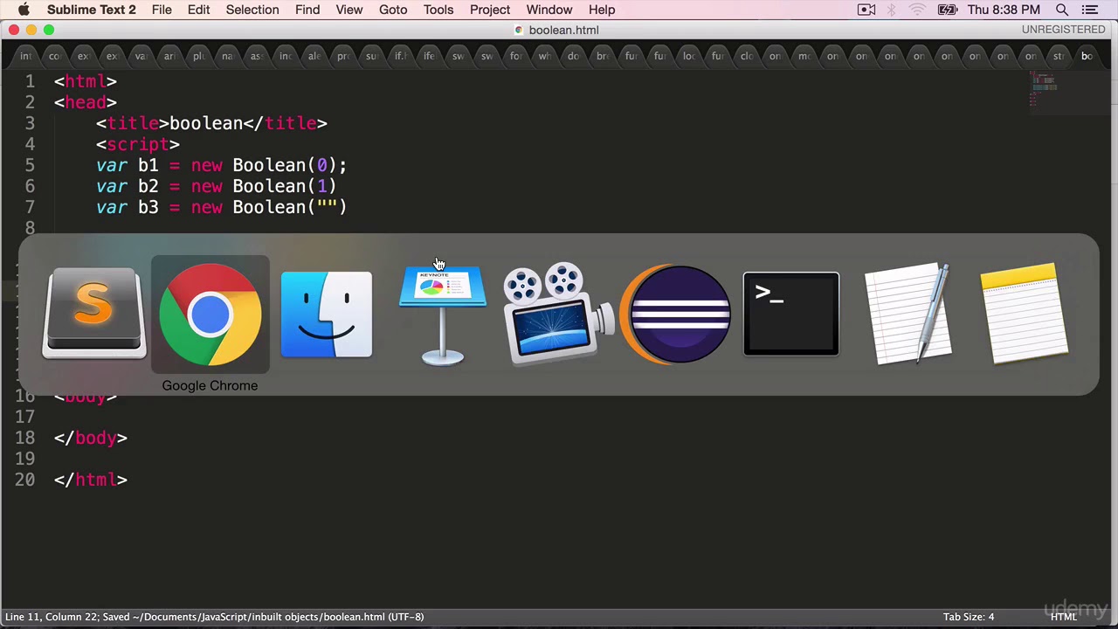The height and width of the screenshot is (629, 1118).
Task: Click the Bluetooth status icon
Action: click(892, 10)
